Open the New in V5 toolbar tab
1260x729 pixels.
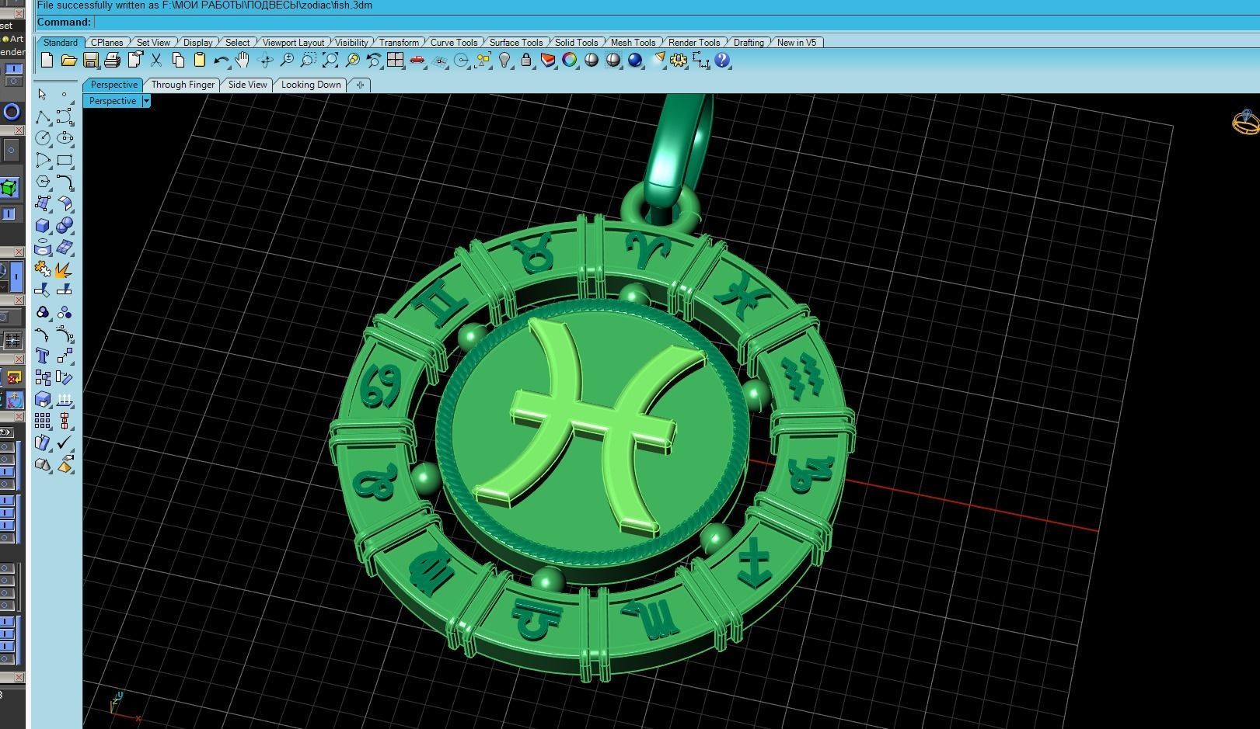click(x=797, y=43)
